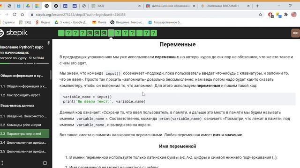Viewport: 300px width, 168px height.
Task: Click the padlock site info icon
Action: point(32,14)
